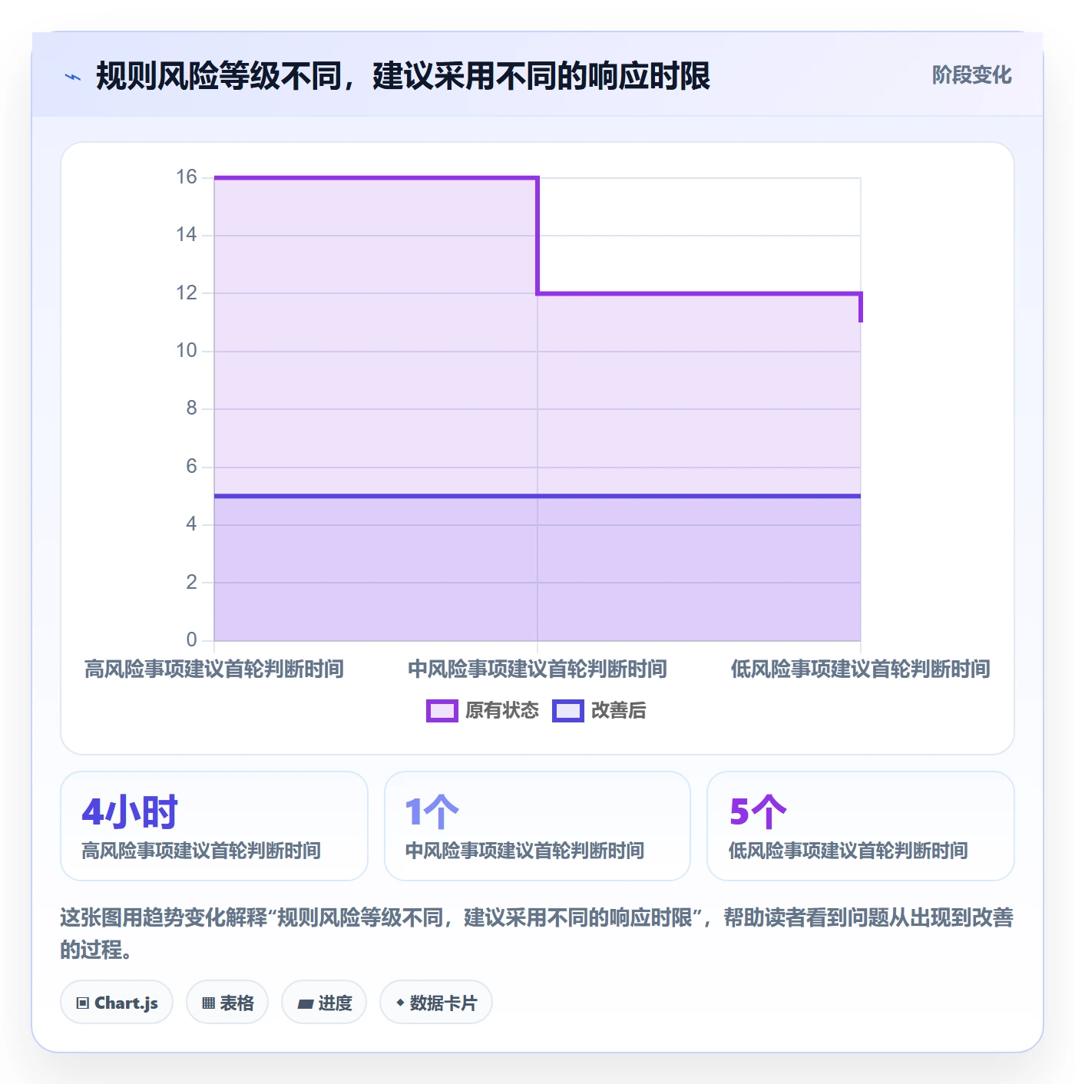Toggle the 改善后 legend swatch
The height and width of the screenshot is (1084, 1075).
(568, 711)
